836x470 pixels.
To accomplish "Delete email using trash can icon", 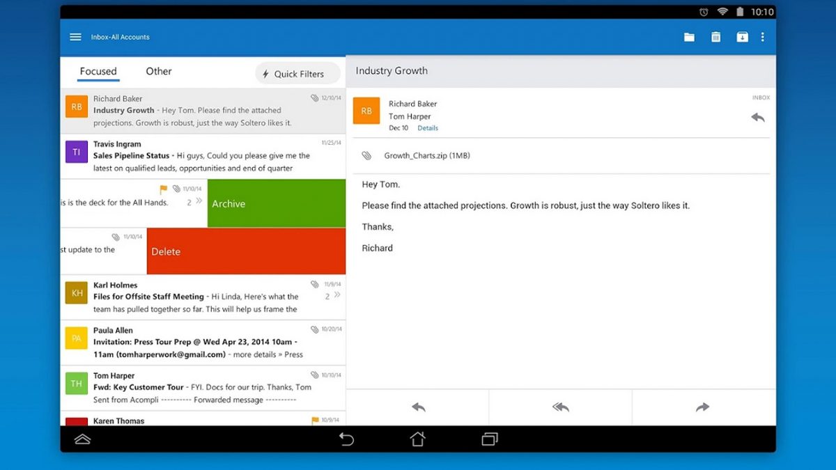I will tap(715, 37).
